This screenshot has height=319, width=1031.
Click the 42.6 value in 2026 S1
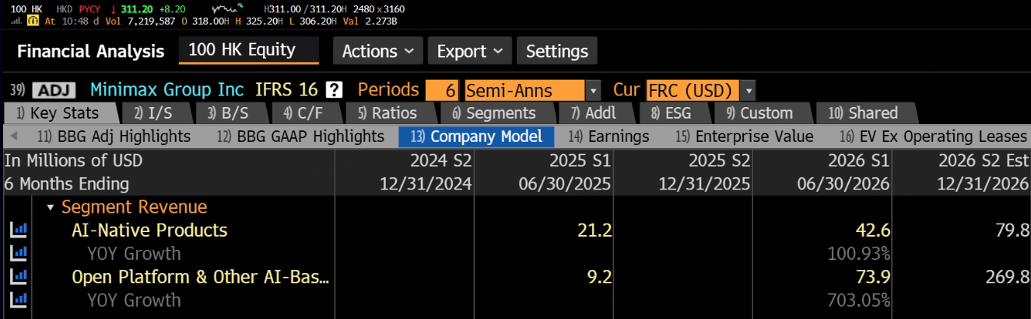[x=873, y=231]
